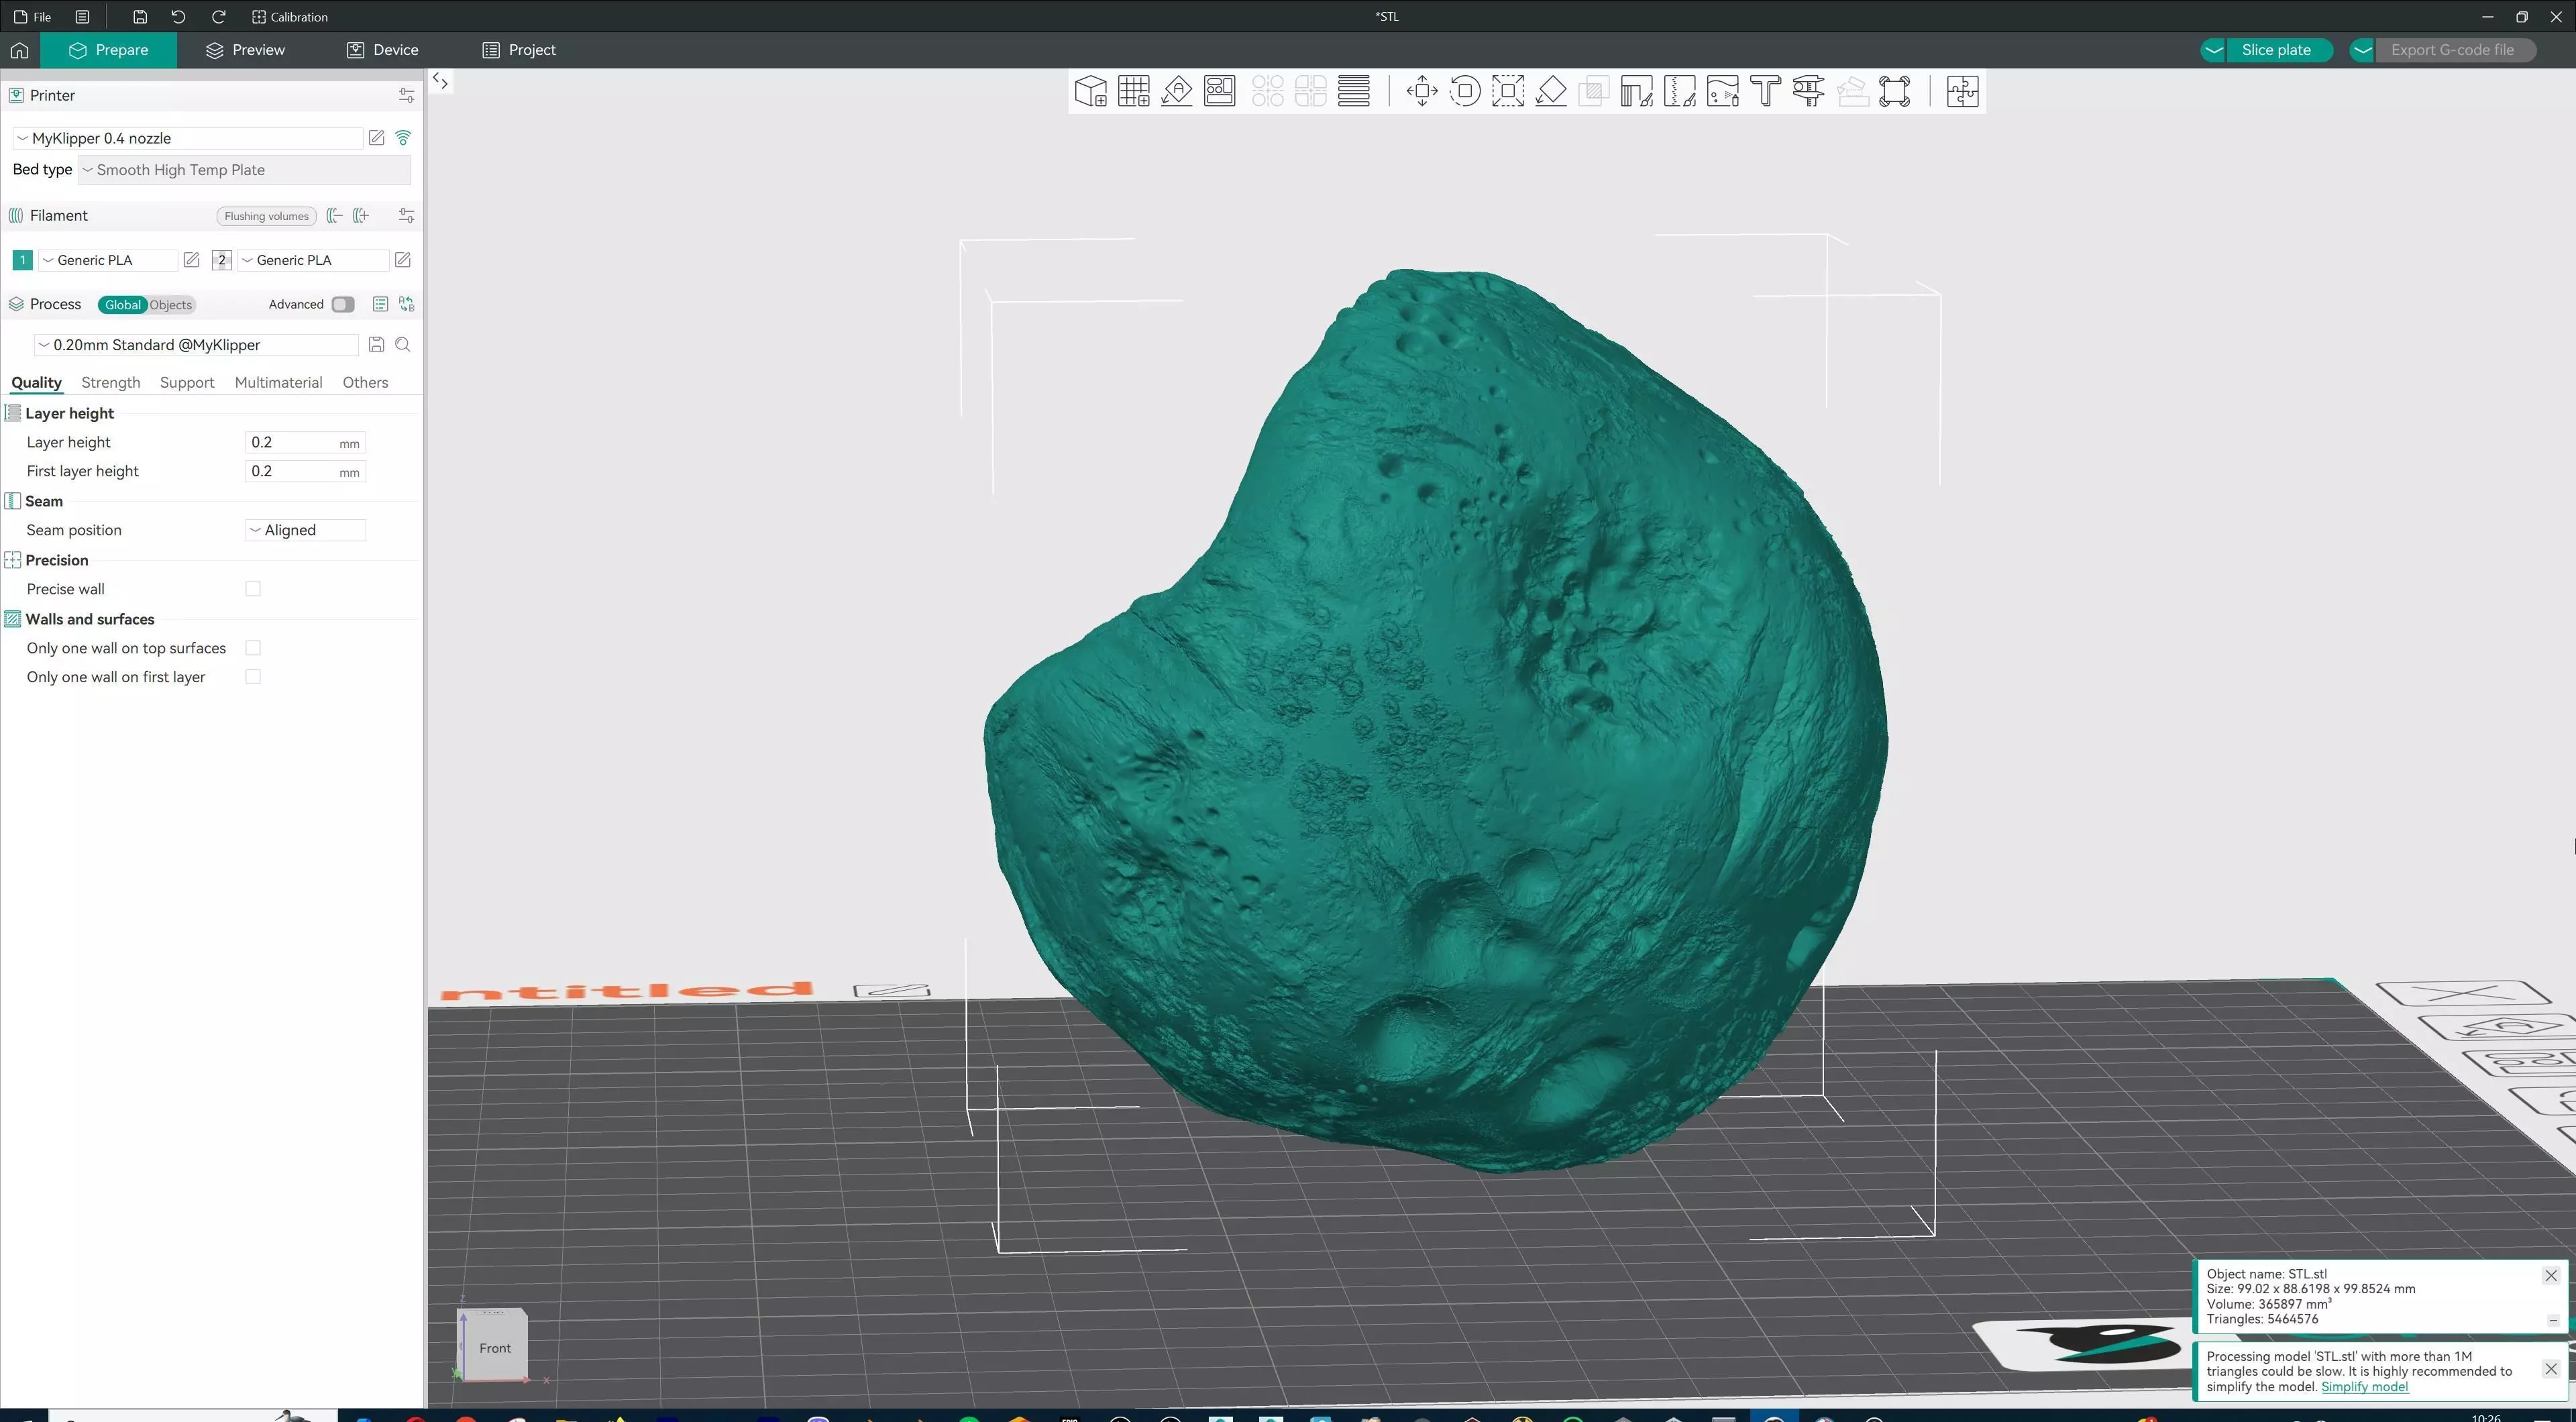The width and height of the screenshot is (2576, 1422).
Task: Open the 0.20mm Standard process dropdown
Action: point(196,345)
